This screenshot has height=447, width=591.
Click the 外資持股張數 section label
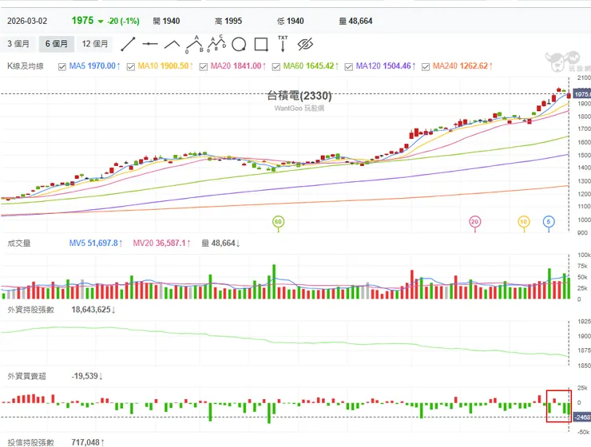point(30,310)
